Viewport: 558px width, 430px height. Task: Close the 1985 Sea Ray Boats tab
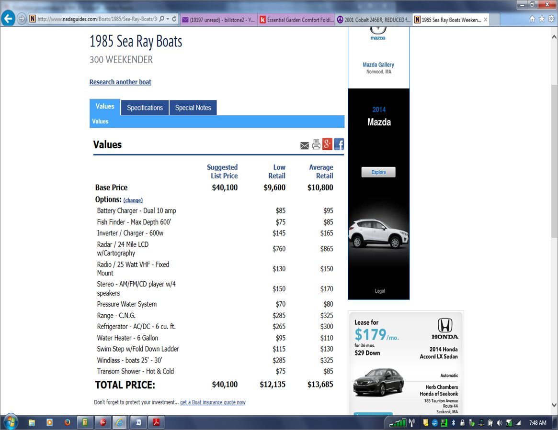(x=485, y=20)
